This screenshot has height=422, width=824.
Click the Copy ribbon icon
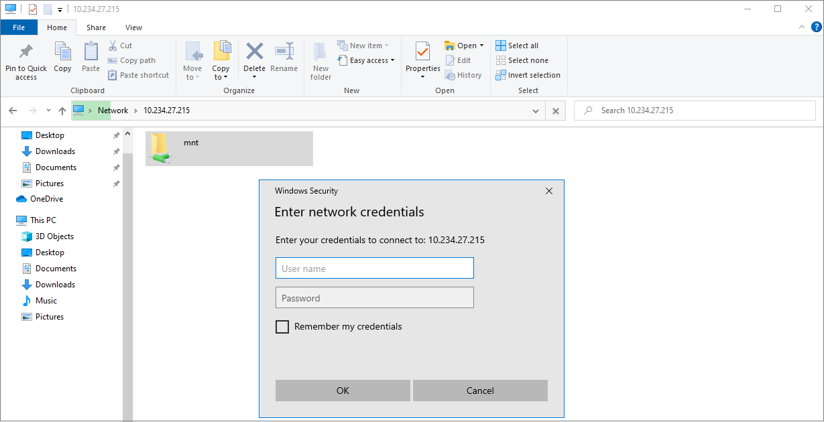pos(62,52)
